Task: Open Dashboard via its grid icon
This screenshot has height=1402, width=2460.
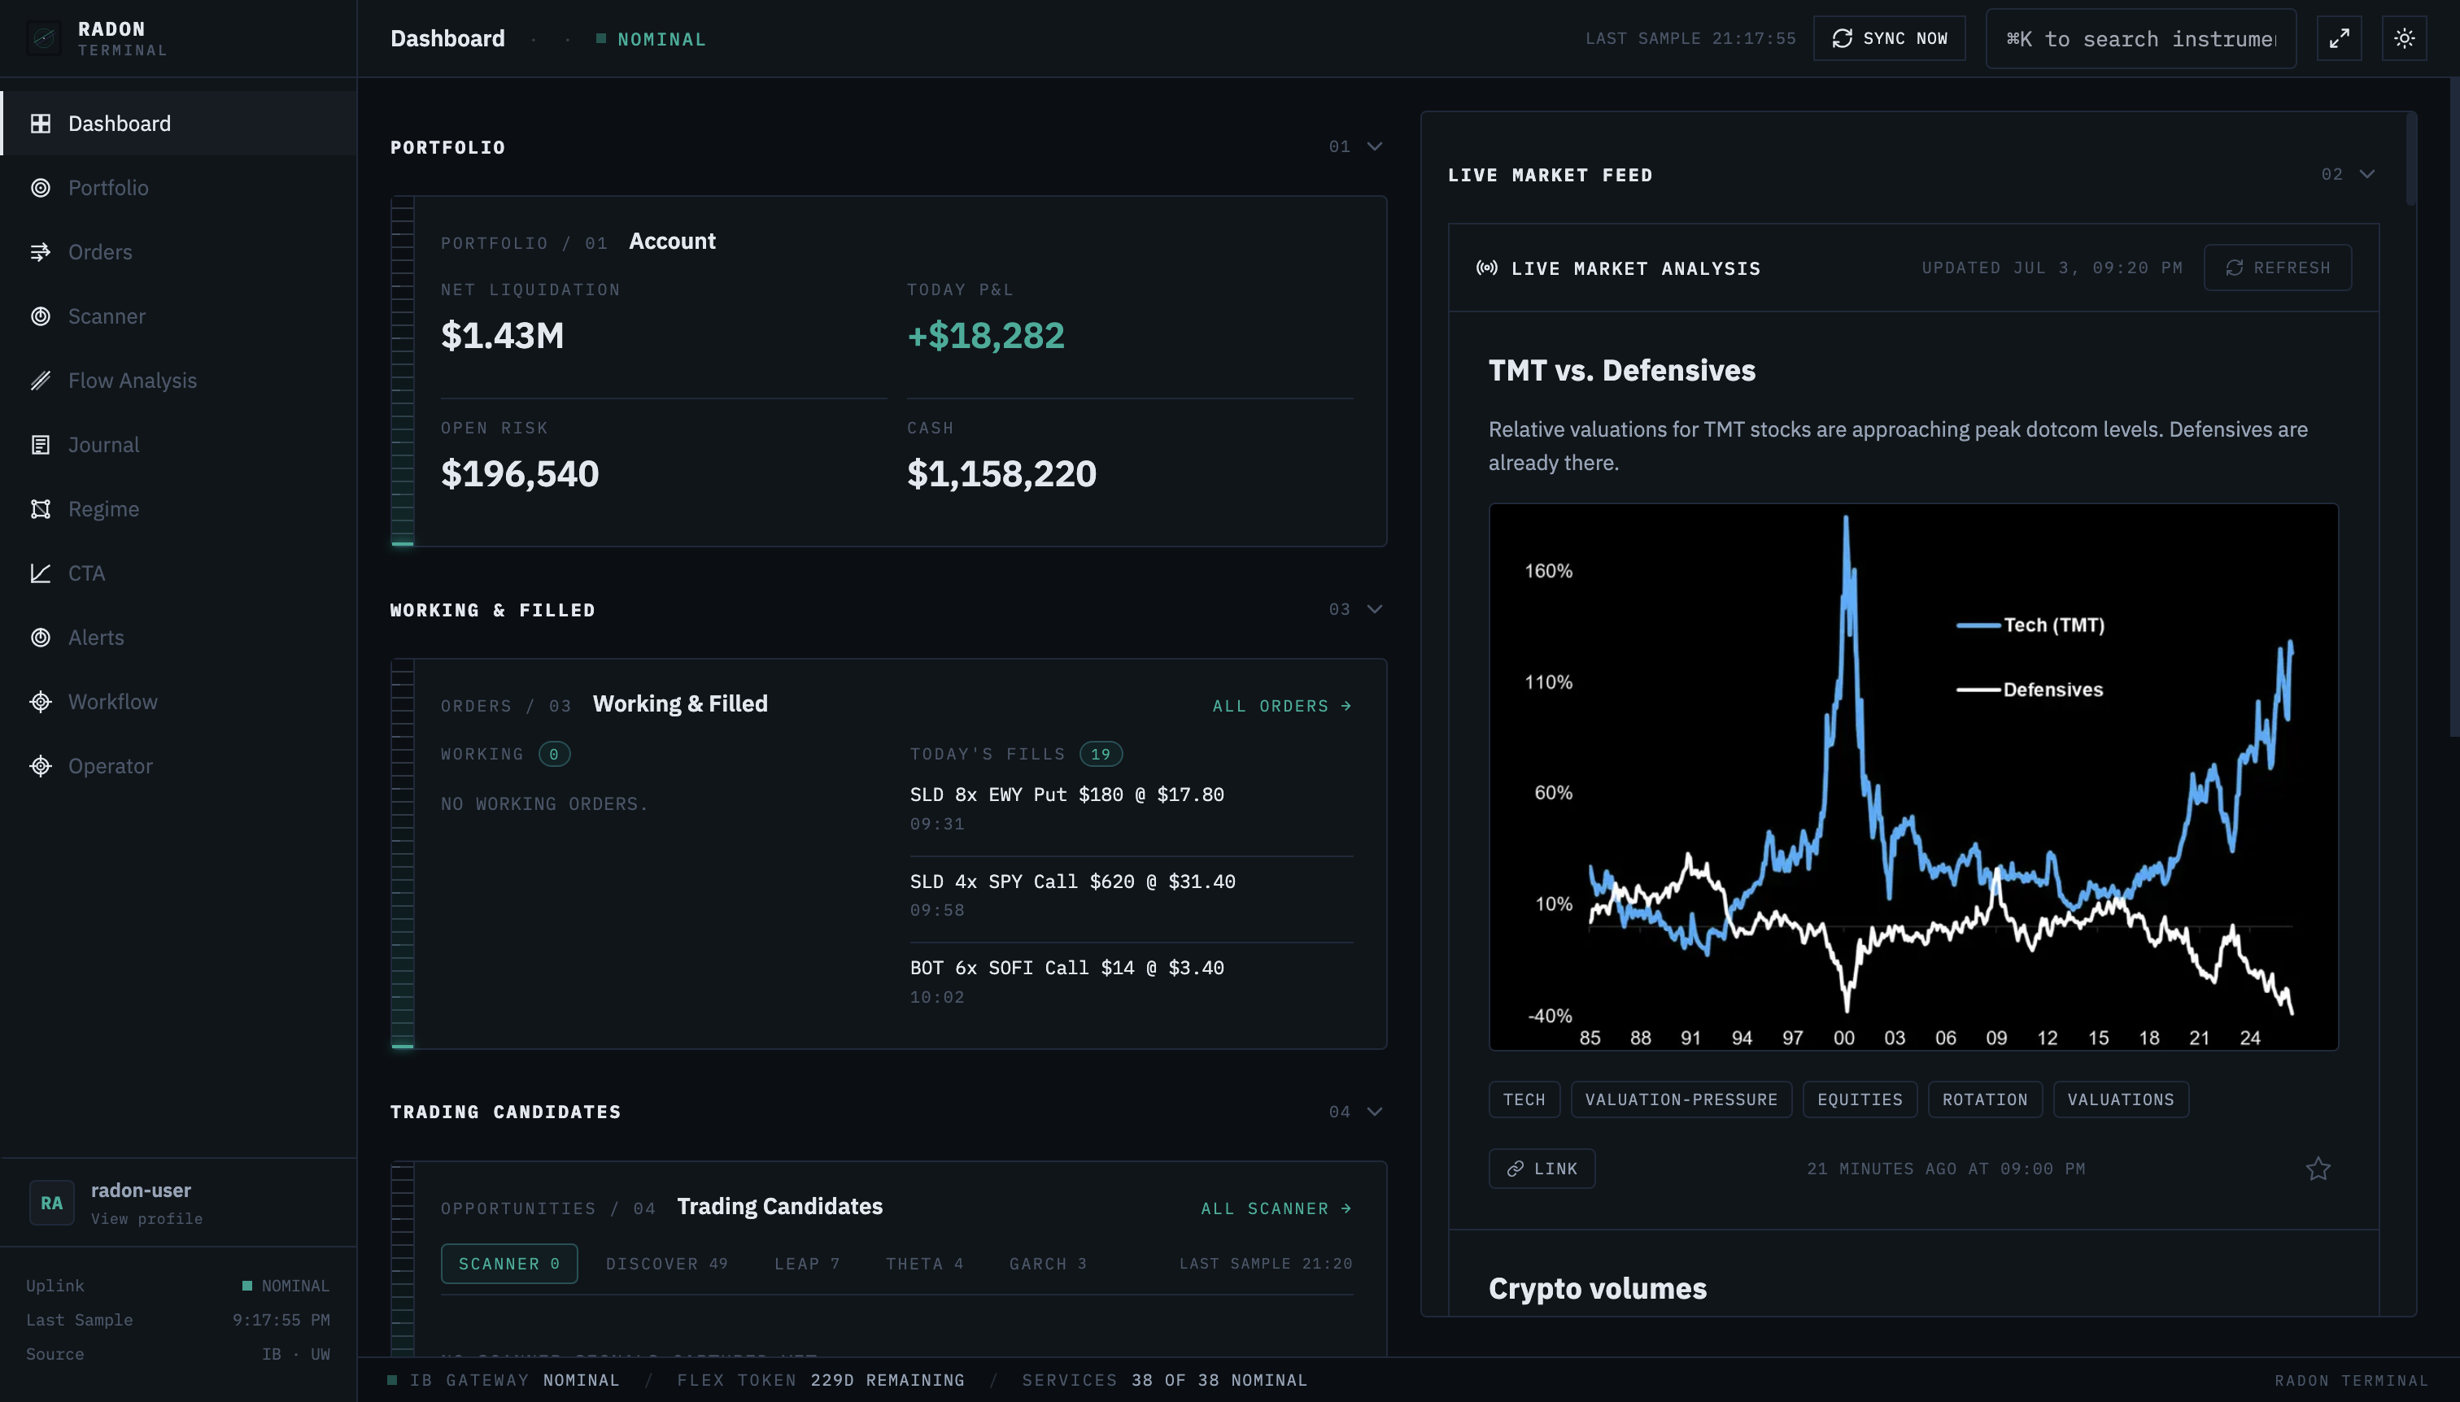Action: [41, 124]
